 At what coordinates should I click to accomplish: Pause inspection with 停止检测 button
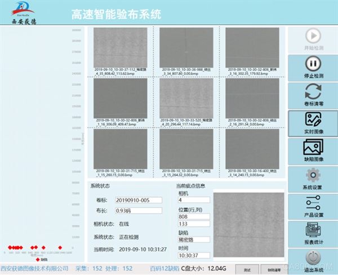313,68
